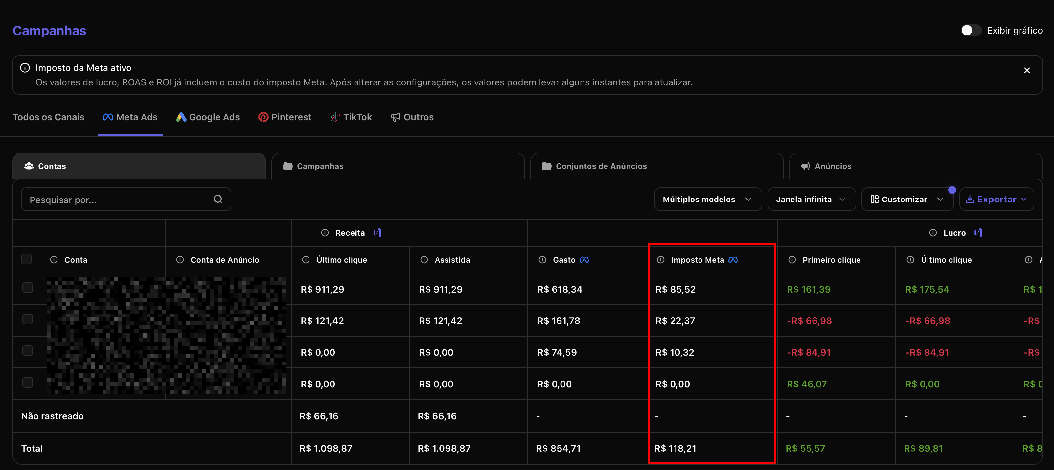Click the search magnifier icon

(218, 199)
